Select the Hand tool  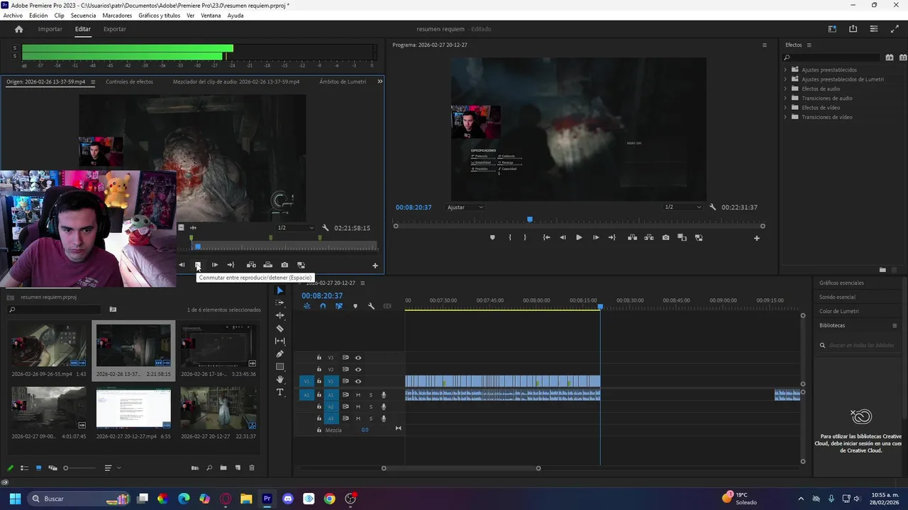pyautogui.click(x=279, y=379)
